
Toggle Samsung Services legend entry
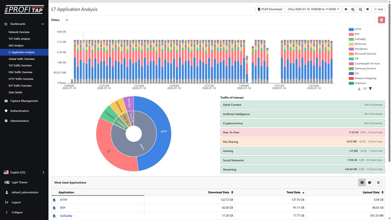tap(362, 68)
